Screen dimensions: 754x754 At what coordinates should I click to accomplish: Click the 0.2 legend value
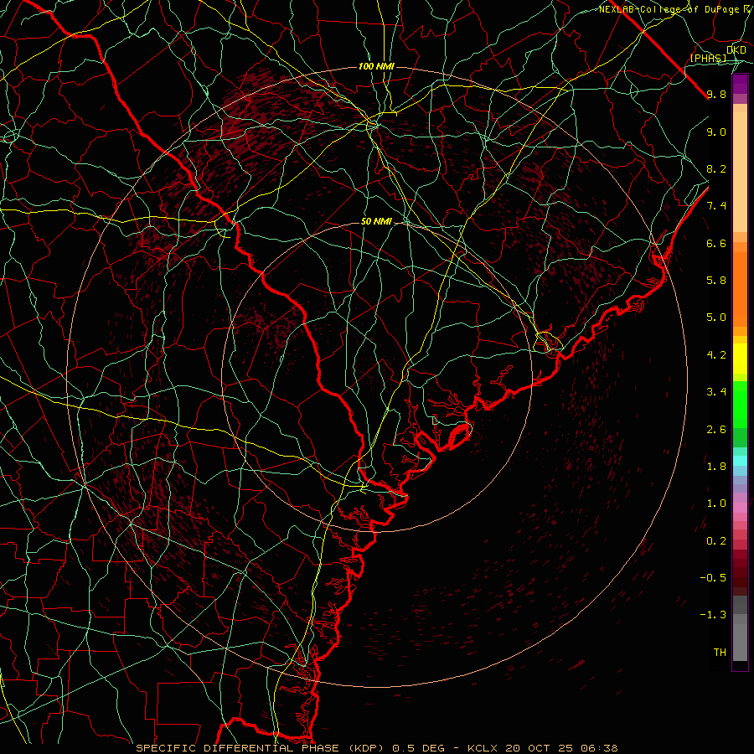pos(716,541)
